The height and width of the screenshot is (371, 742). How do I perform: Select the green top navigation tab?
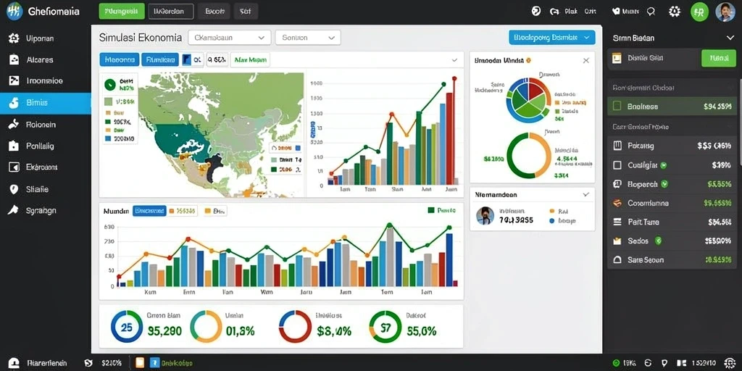pyautogui.click(x=122, y=12)
